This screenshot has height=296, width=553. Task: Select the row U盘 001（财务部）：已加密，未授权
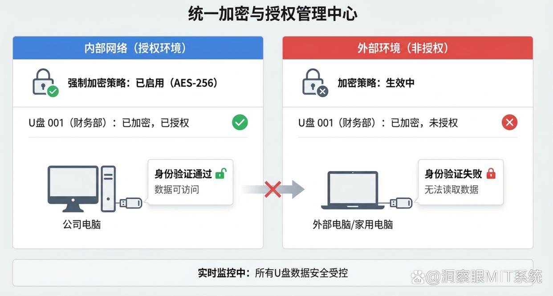tap(408, 123)
